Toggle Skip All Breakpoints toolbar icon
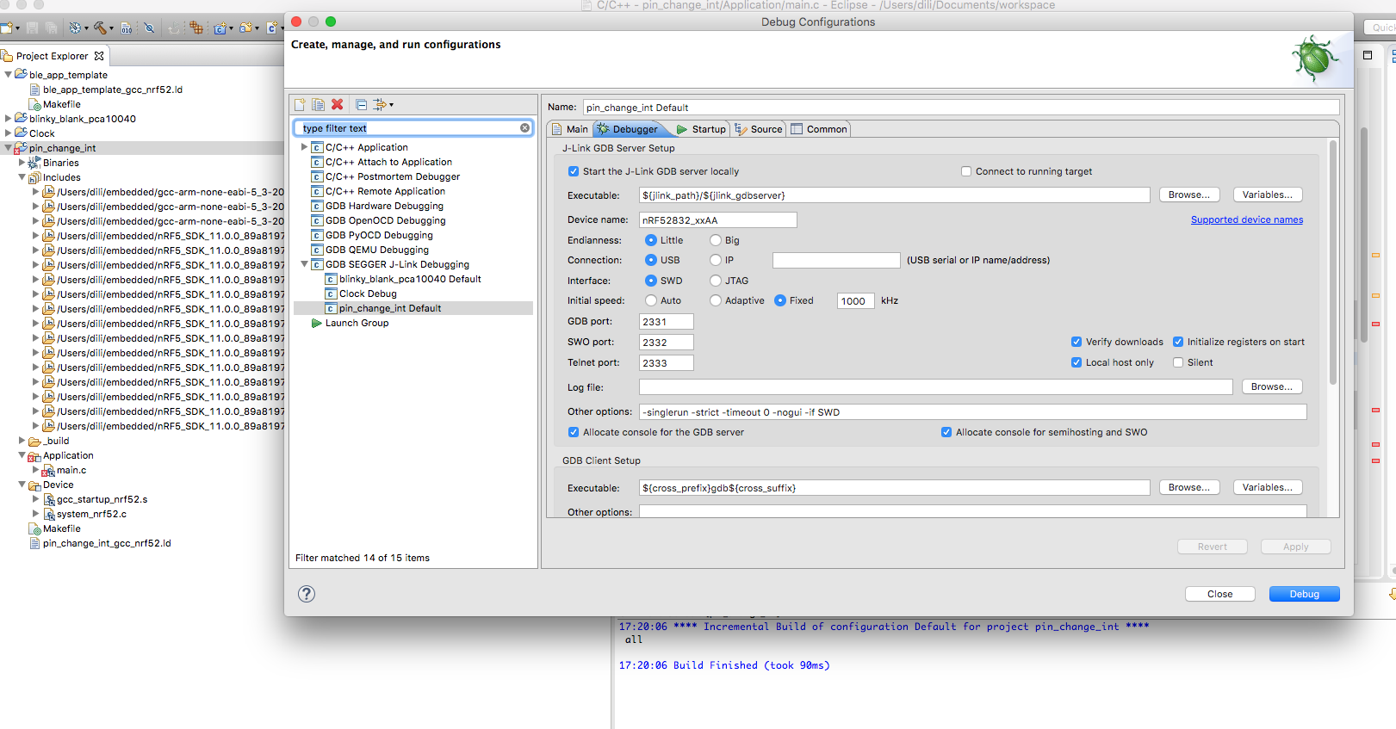Screen dimensions: 1396x729 pos(149,28)
